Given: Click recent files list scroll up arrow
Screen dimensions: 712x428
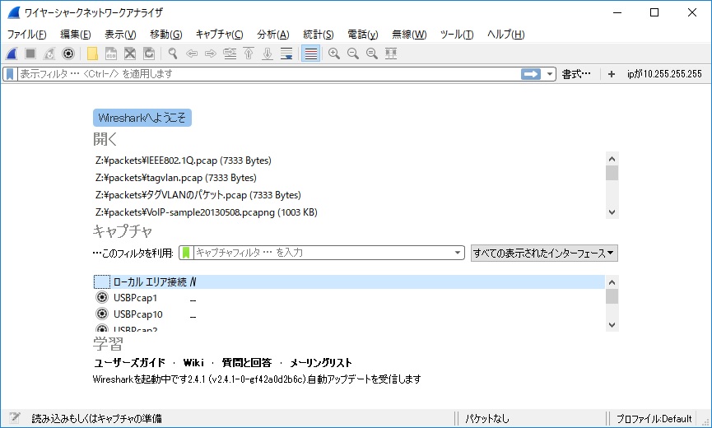Looking at the screenshot, I should pyautogui.click(x=612, y=159).
